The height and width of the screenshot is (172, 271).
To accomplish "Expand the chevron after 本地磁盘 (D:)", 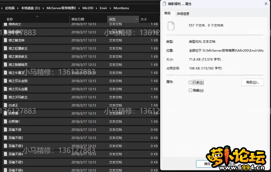I will coord(43,8).
